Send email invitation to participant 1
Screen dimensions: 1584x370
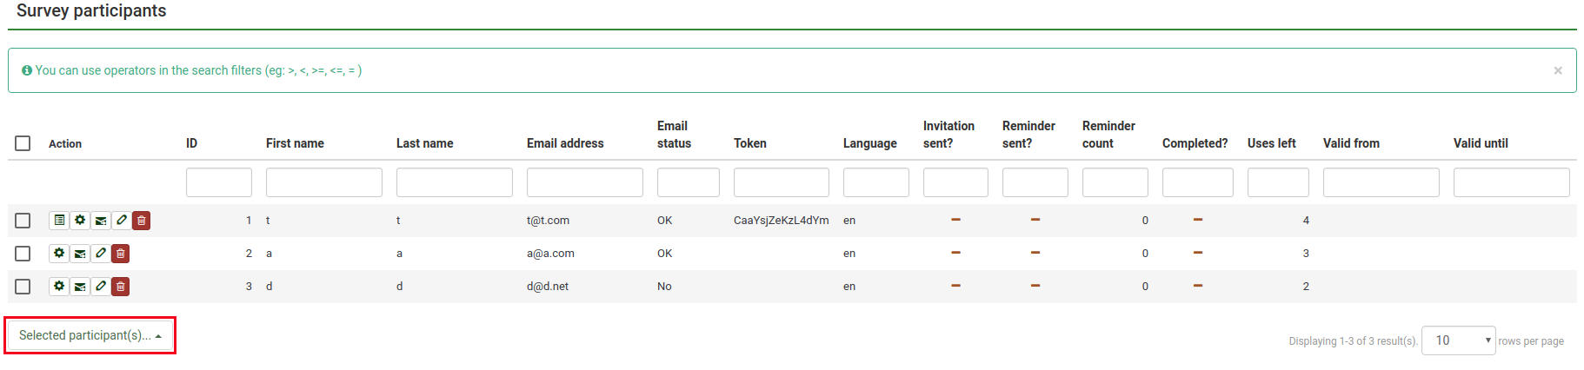[x=101, y=221]
